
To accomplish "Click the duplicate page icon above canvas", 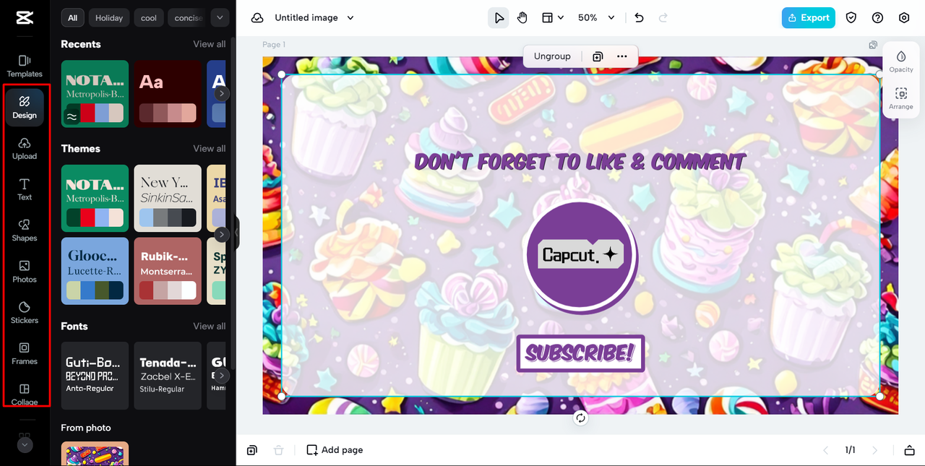I will click(x=874, y=45).
